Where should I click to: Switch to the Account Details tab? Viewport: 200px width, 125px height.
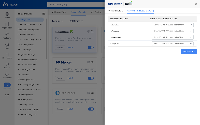tap(115, 11)
